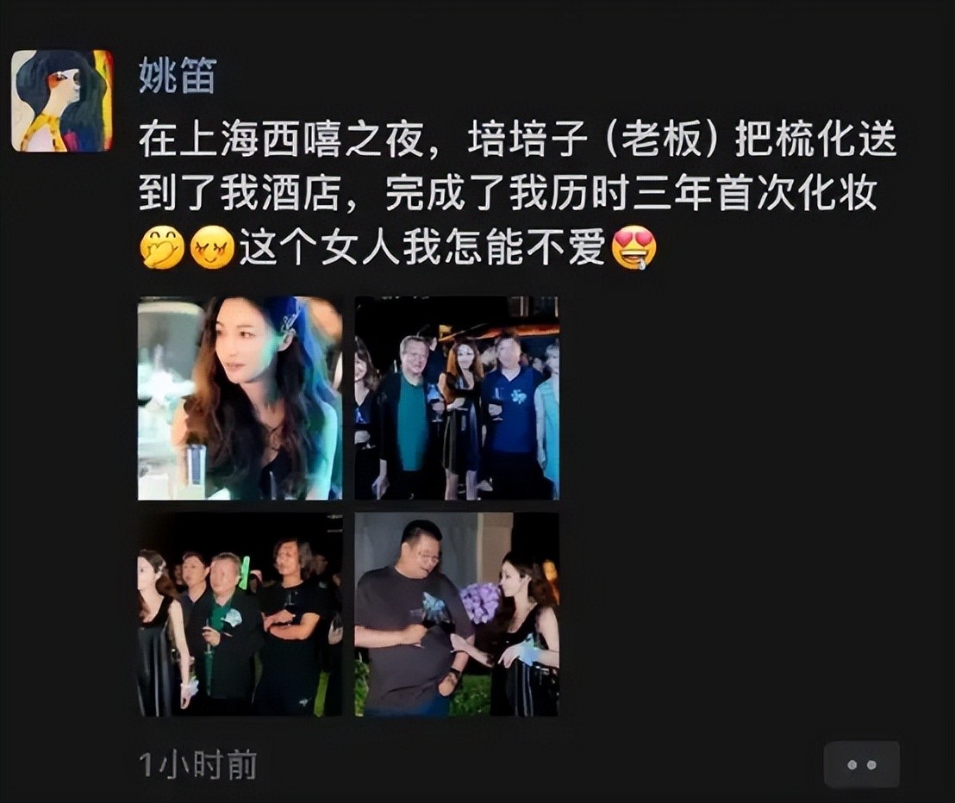Click the text 完成了我历时三年首次化妆

[631, 194]
